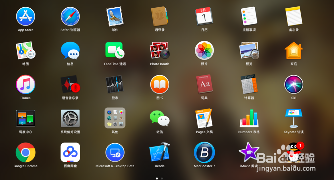Launch Photo Booth

(x=160, y=51)
